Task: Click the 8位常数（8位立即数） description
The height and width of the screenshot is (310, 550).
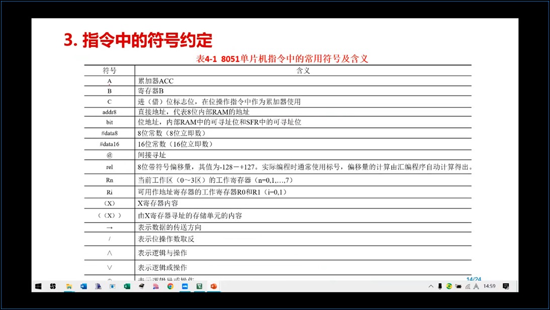Action: 171,133
